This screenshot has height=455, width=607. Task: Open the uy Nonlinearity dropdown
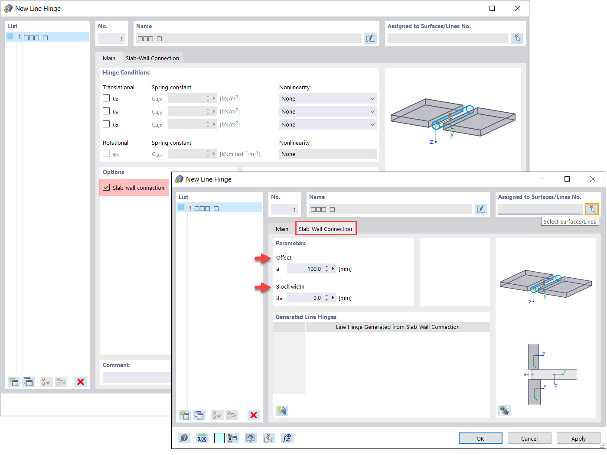(x=328, y=111)
